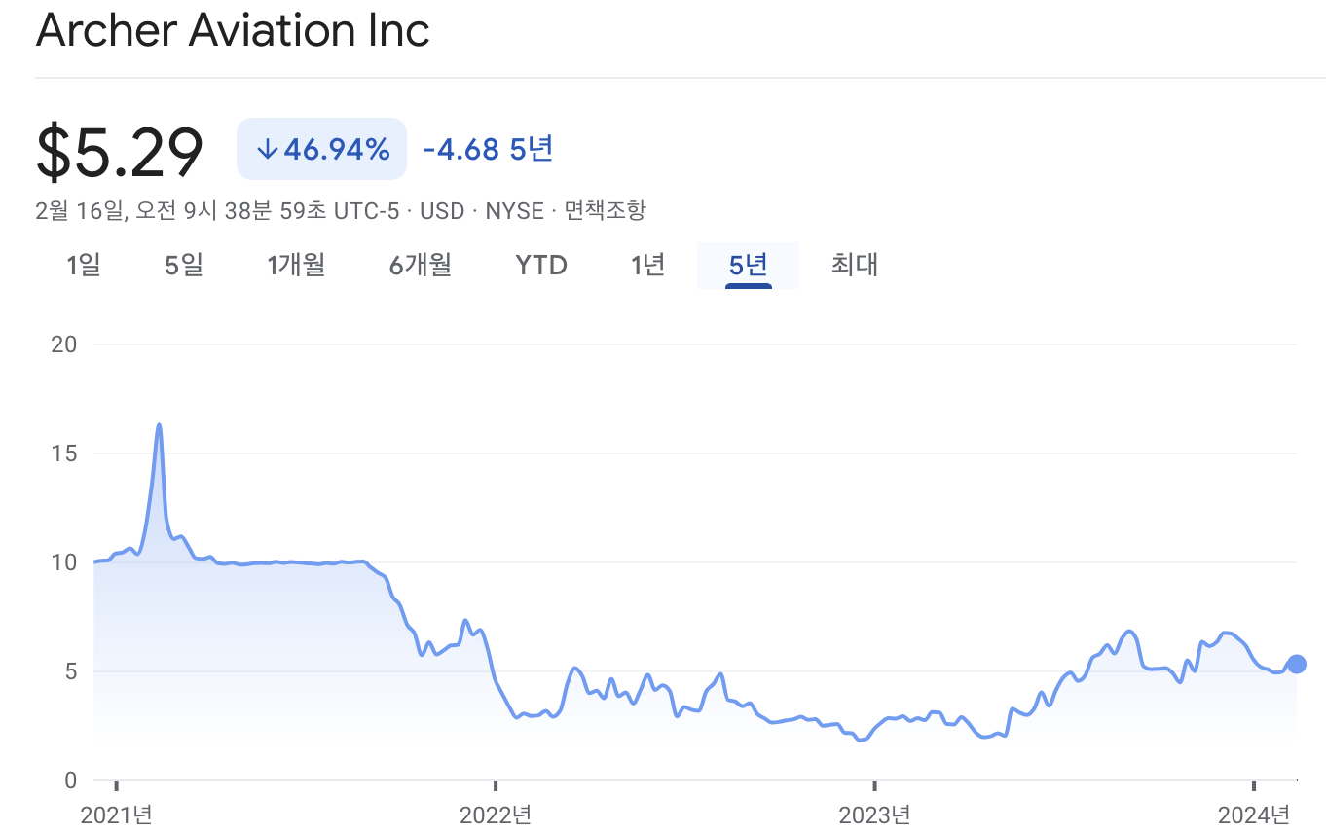Click the $5.29 price value

(x=119, y=149)
